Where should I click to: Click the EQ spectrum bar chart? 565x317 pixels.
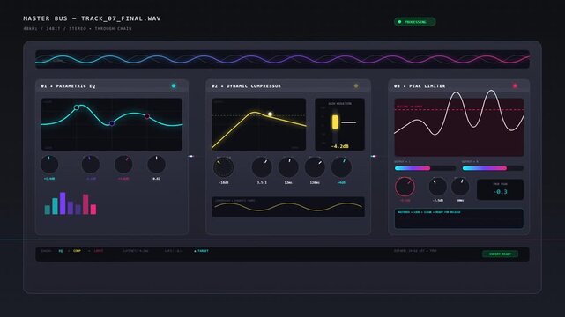(x=71, y=203)
